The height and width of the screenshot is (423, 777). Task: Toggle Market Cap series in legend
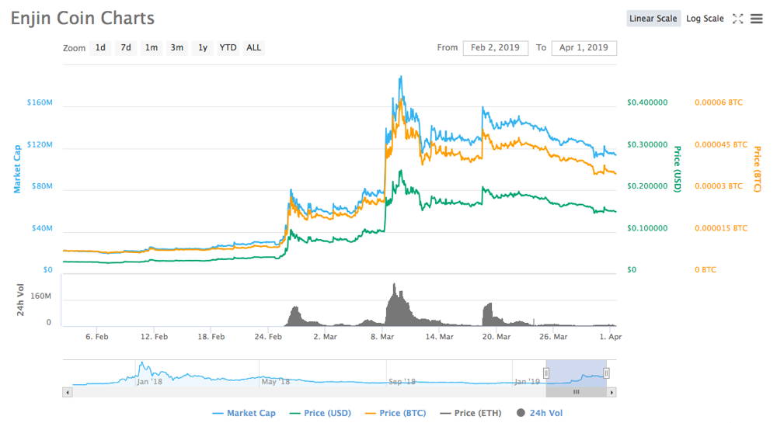click(x=244, y=413)
